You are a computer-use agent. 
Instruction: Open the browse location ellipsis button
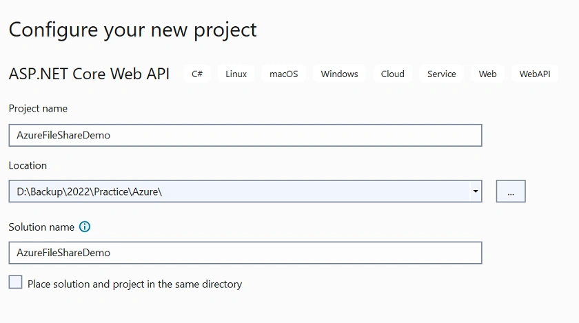click(x=511, y=191)
